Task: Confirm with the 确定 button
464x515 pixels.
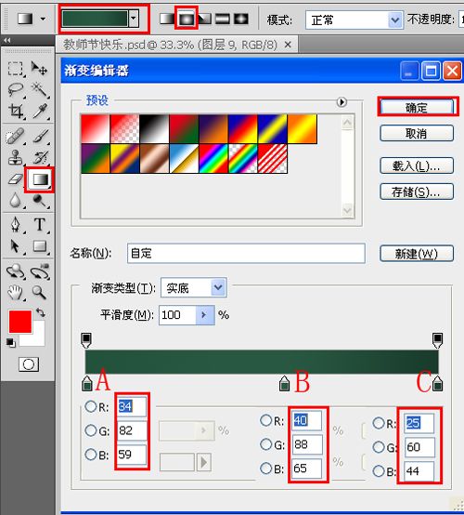Action: click(417, 108)
